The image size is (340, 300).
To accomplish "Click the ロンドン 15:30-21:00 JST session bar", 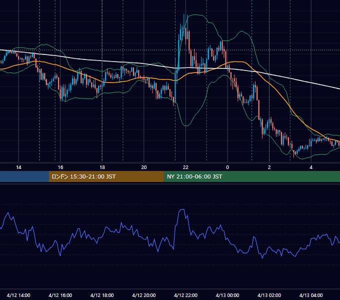I will click(x=106, y=176).
